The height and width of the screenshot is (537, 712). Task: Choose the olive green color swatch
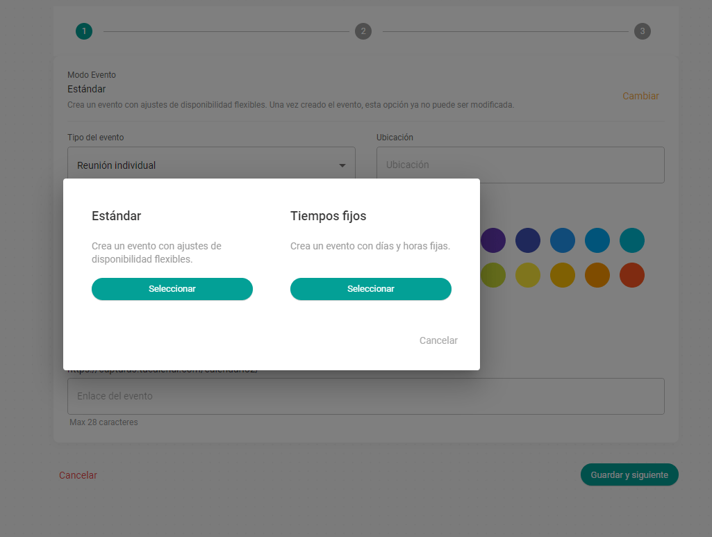click(x=493, y=275)
